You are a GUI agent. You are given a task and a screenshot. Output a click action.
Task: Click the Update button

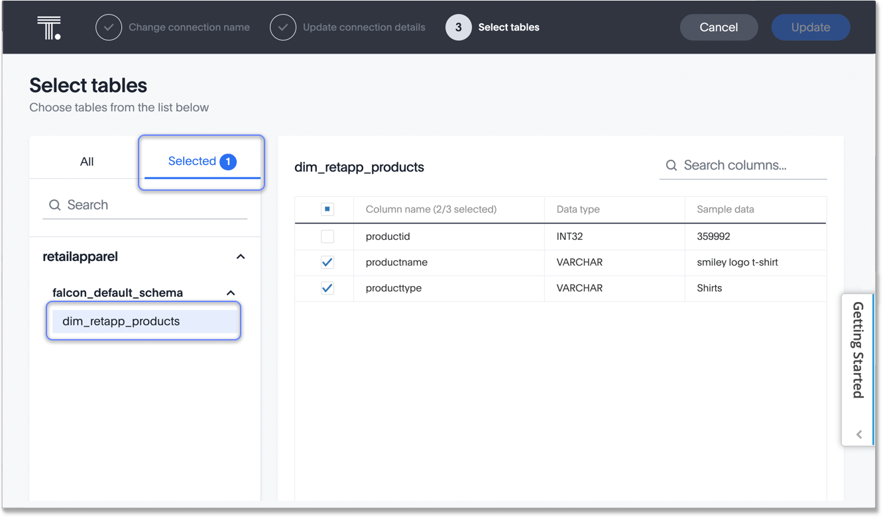pyautogui.click(x=810, y=28)
